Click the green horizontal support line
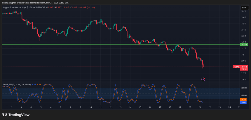251x120 pixels. pos(88,45)
